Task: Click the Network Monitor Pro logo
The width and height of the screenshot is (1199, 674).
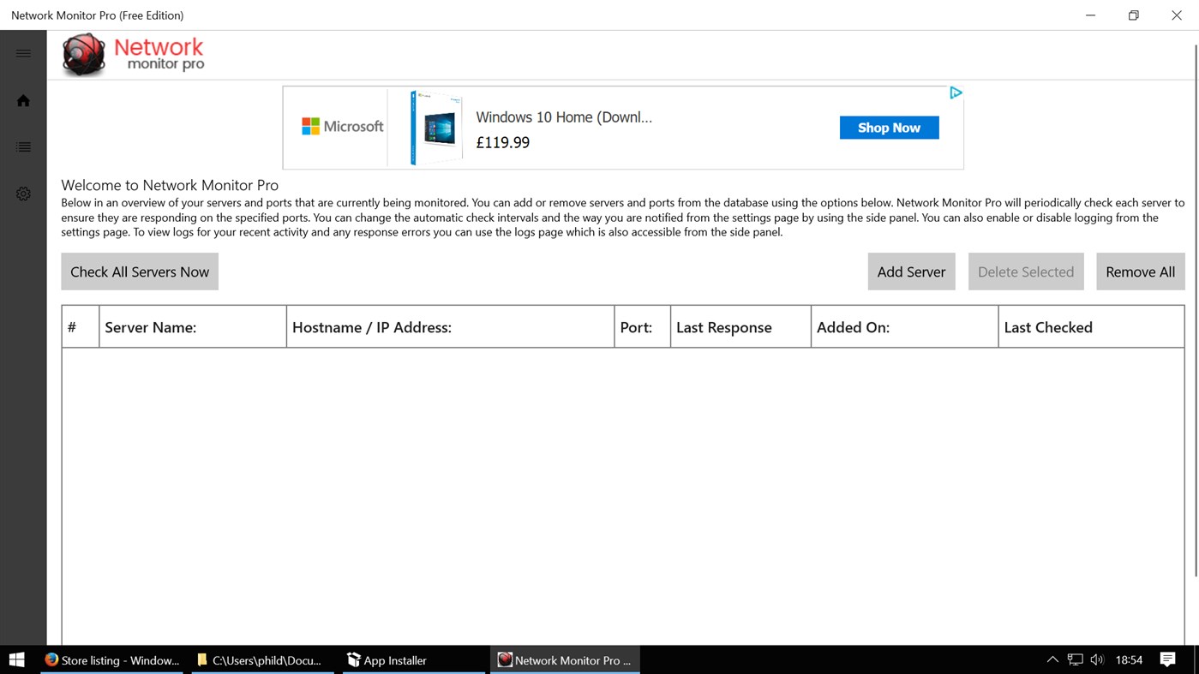Action: [x=133, y=53]
